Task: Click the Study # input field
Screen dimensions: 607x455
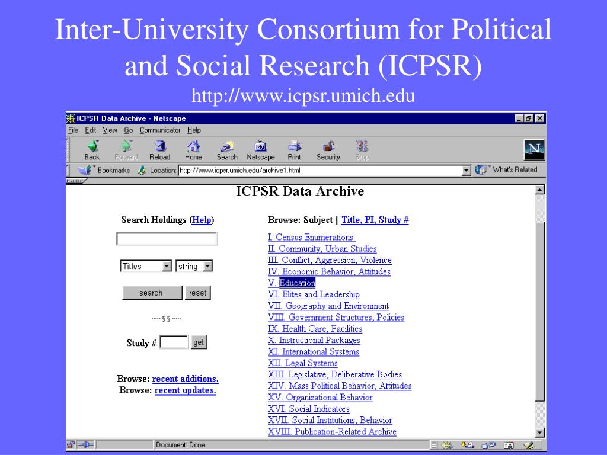Action: click(174, 342)
